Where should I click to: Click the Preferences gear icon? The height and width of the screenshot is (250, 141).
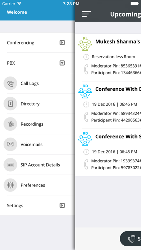(10, 185)
